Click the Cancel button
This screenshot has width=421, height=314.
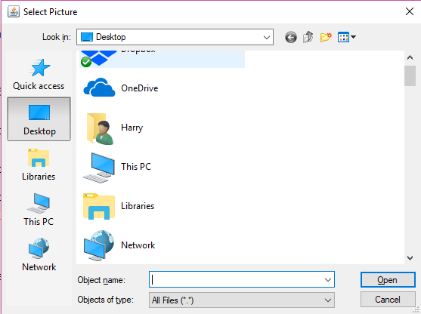point(388,300)
